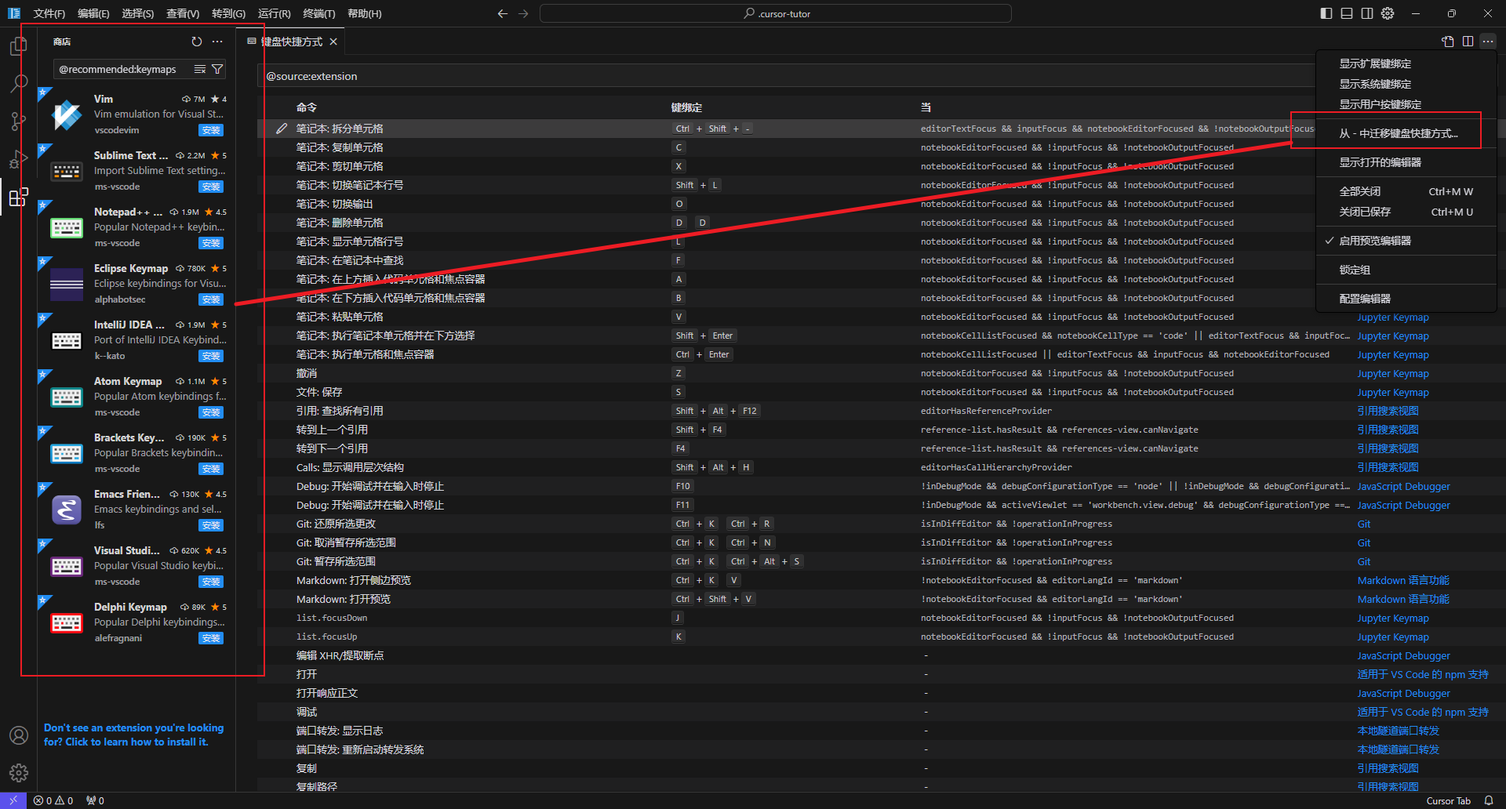Select the Vim extension icon
1506x809 pixels.
pos(67,115)
